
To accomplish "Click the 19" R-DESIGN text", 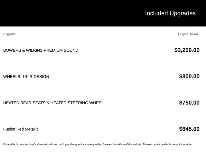I will tap(36, 77).
